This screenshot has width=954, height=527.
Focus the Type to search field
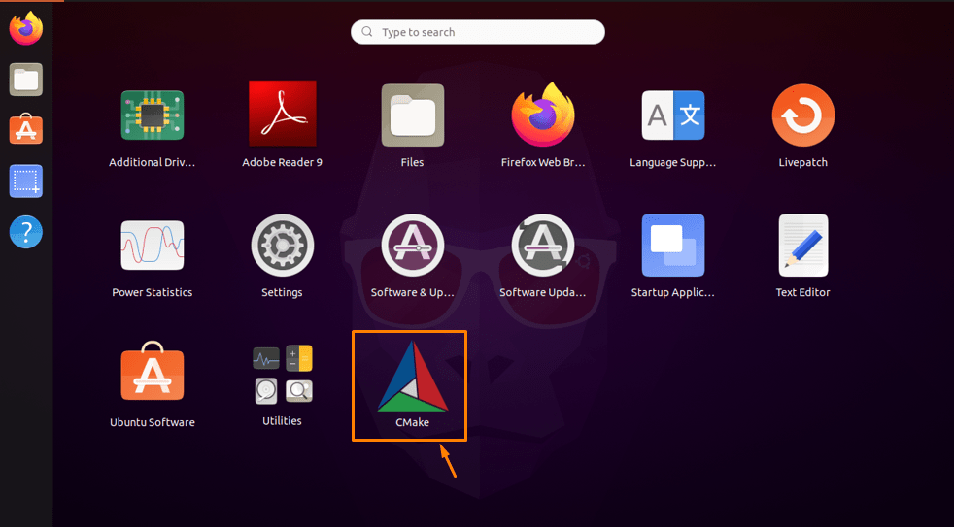478,32
